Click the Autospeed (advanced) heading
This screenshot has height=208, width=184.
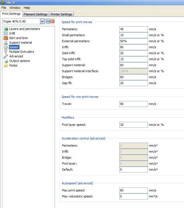pyautogui.click(x=78, y=183)
